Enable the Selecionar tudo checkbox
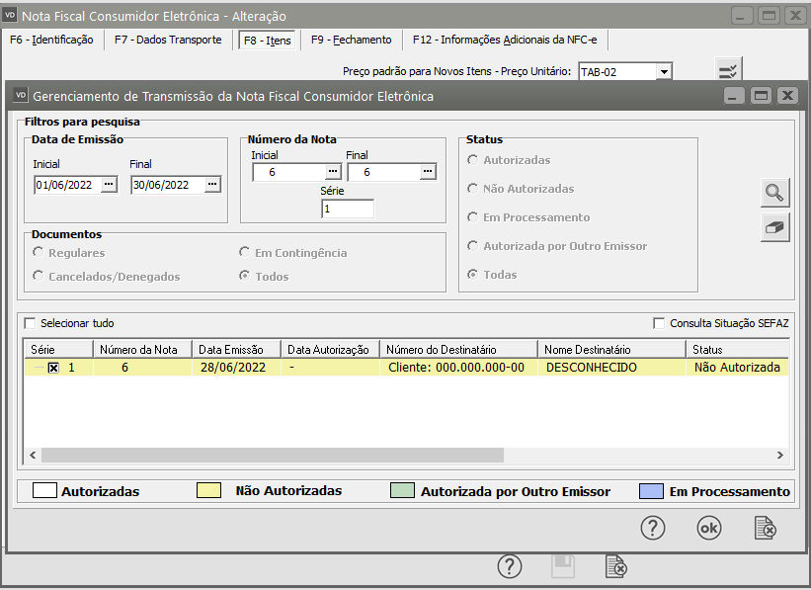Image resolution: width=811 pixels, height=590 pixels. pos(30,323)
